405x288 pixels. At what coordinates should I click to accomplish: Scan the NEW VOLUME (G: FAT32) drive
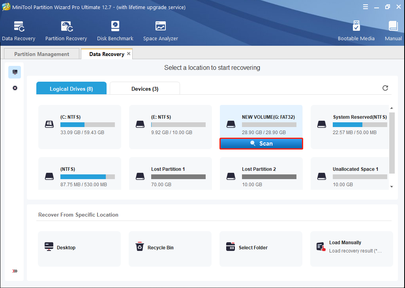pos(261,144)
